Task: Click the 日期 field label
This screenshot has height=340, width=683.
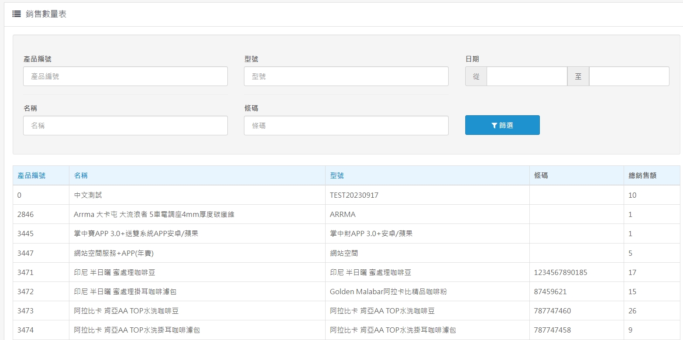Action: coord(472,59)
